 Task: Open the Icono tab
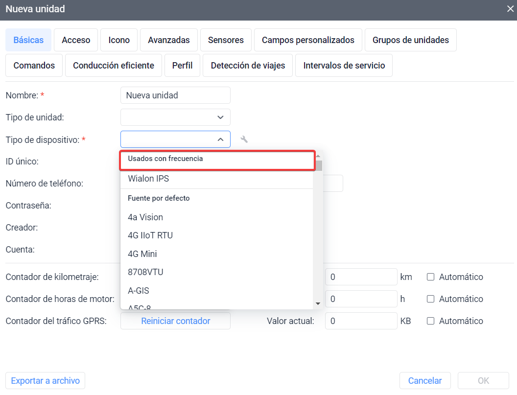(x=118, y=40)
